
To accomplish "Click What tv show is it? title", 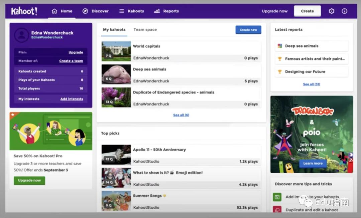I will pyautogui.click(x=167, y=173).
